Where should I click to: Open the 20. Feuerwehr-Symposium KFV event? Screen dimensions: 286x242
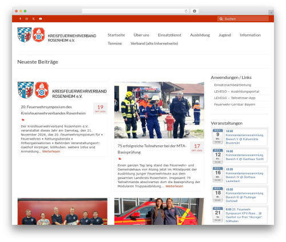[x=246, y=216]
